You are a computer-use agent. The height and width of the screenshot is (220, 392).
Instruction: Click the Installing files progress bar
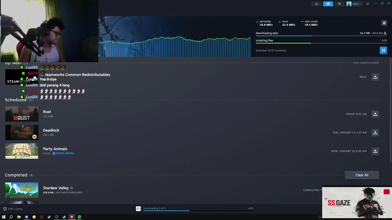pyautogui.click(x=321, y=43)
